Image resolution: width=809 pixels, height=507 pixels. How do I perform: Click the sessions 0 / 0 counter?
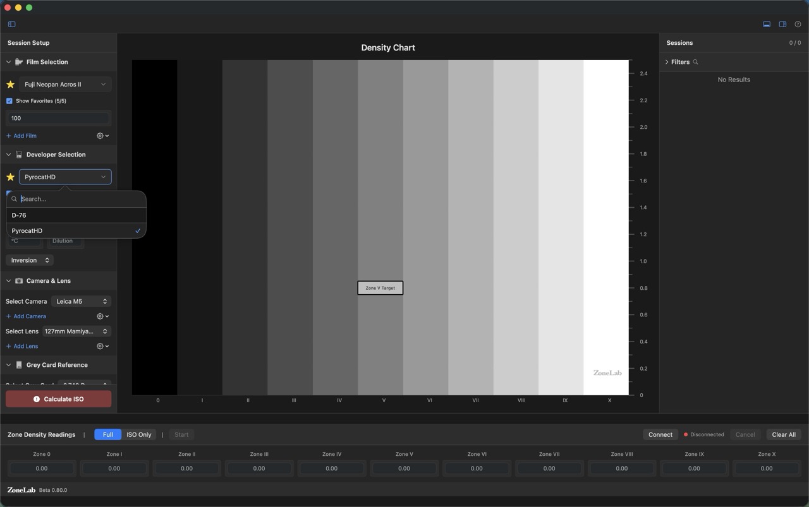pos(794,43)
